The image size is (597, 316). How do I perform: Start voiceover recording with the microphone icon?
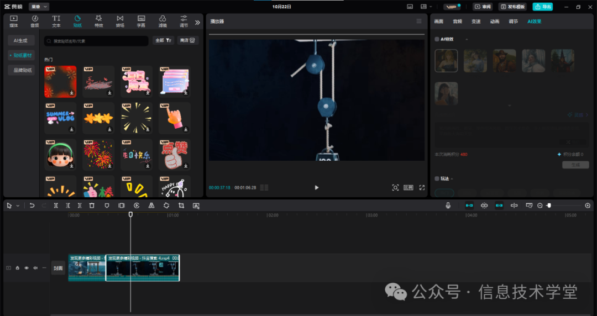[448, 206]
